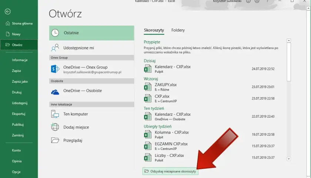Open Udostępnij in the sidebar
Viewport: 311px width, 178px height.
tap(20, 103)
